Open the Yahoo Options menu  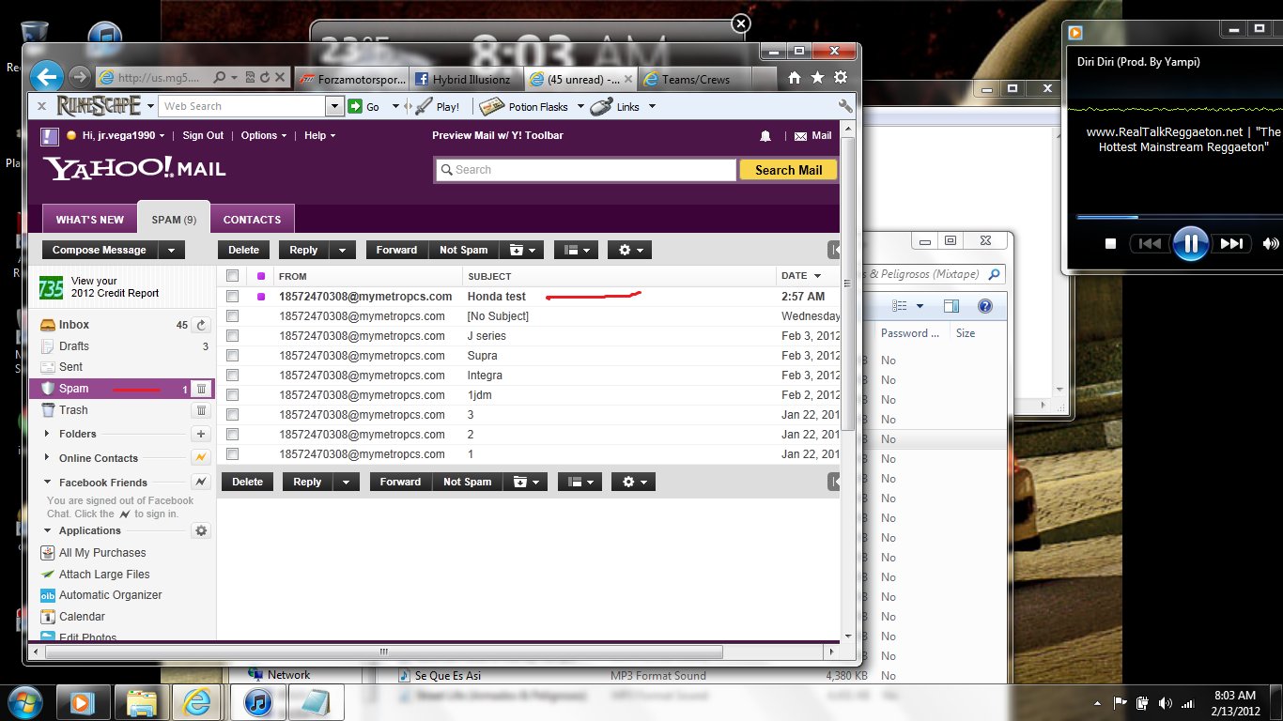pos(264,135)
